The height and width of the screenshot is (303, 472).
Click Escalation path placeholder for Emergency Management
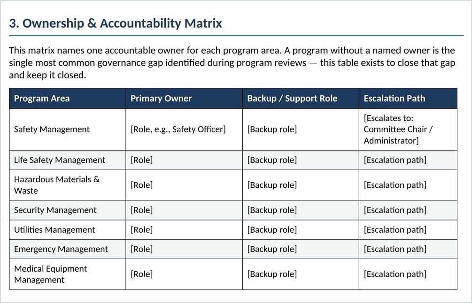pyautogui.click(x=395, y=249)
